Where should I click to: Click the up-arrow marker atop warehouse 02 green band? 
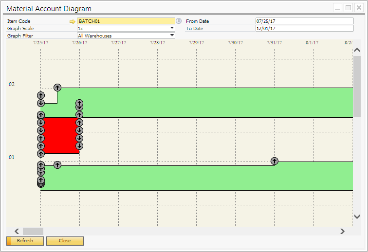[x=57, y=88]
